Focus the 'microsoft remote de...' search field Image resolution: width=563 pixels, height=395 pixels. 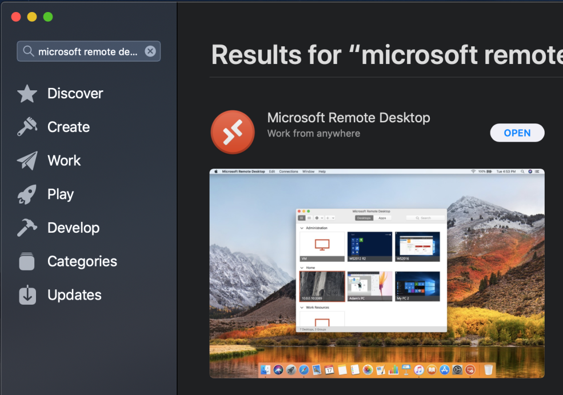pyautogui.click(x=89, y=51)
